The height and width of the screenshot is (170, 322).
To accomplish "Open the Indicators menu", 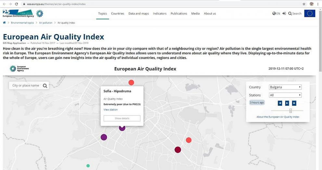I will 160,14.
